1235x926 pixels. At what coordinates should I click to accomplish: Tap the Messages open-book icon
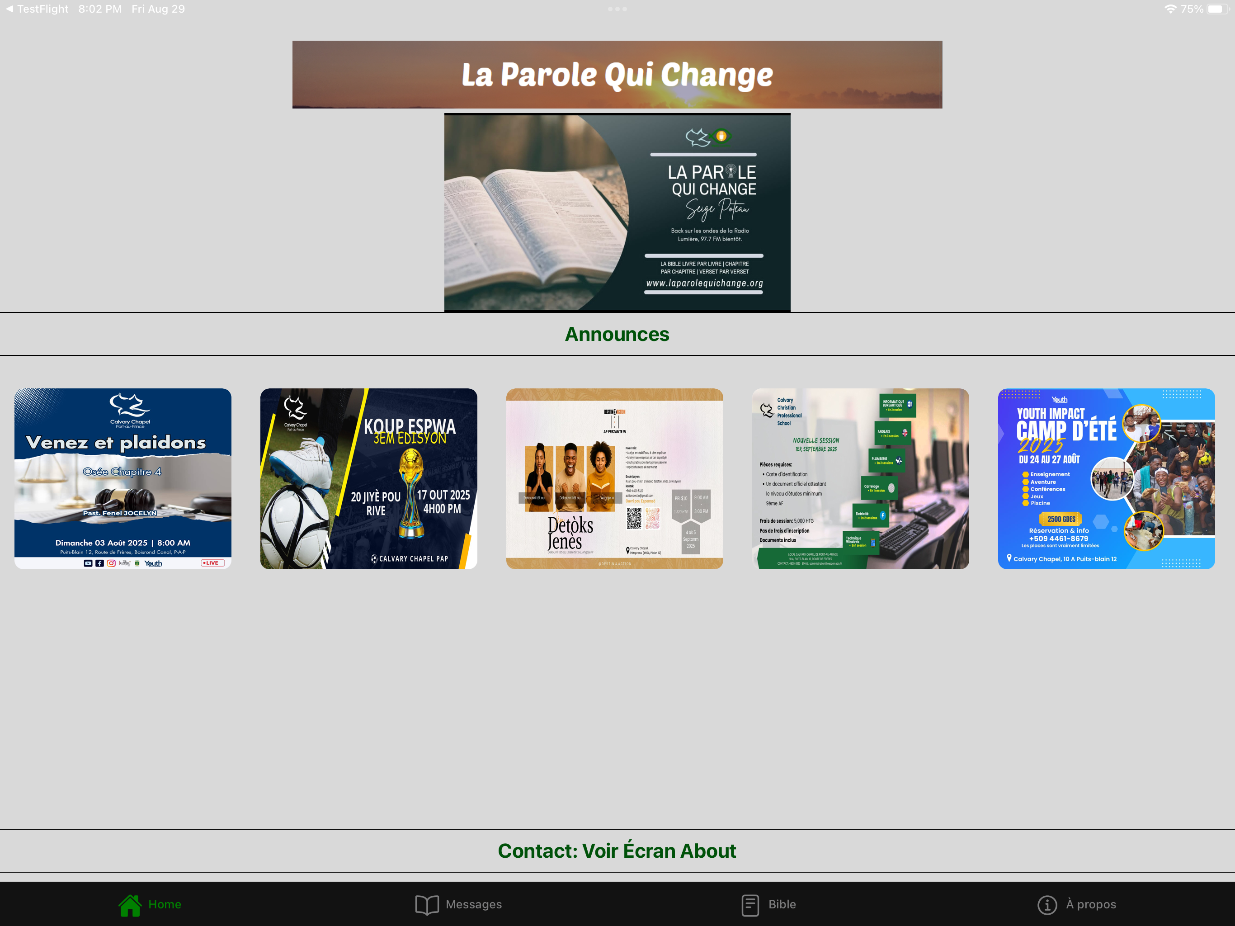point(427,905)
